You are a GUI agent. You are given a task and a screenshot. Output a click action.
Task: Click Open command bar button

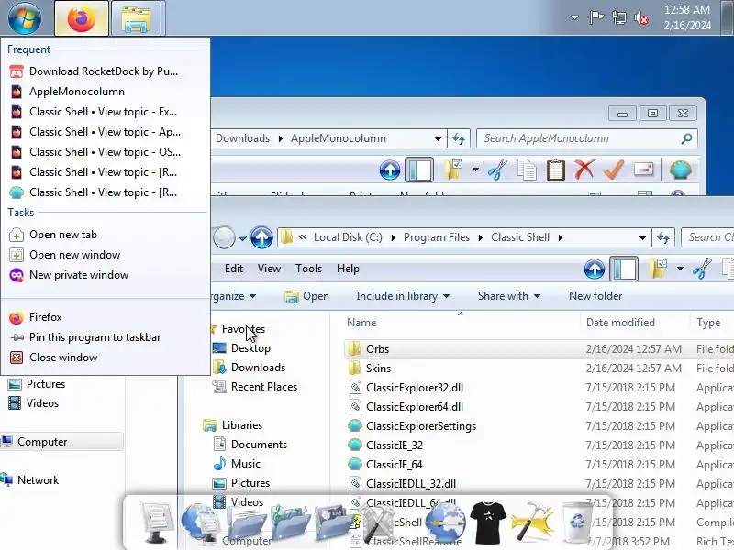coord(306,296)
